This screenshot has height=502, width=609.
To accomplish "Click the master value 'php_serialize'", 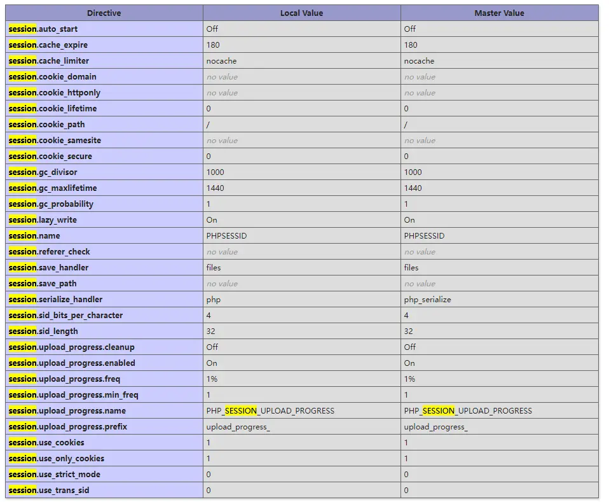I will point(427,299).
